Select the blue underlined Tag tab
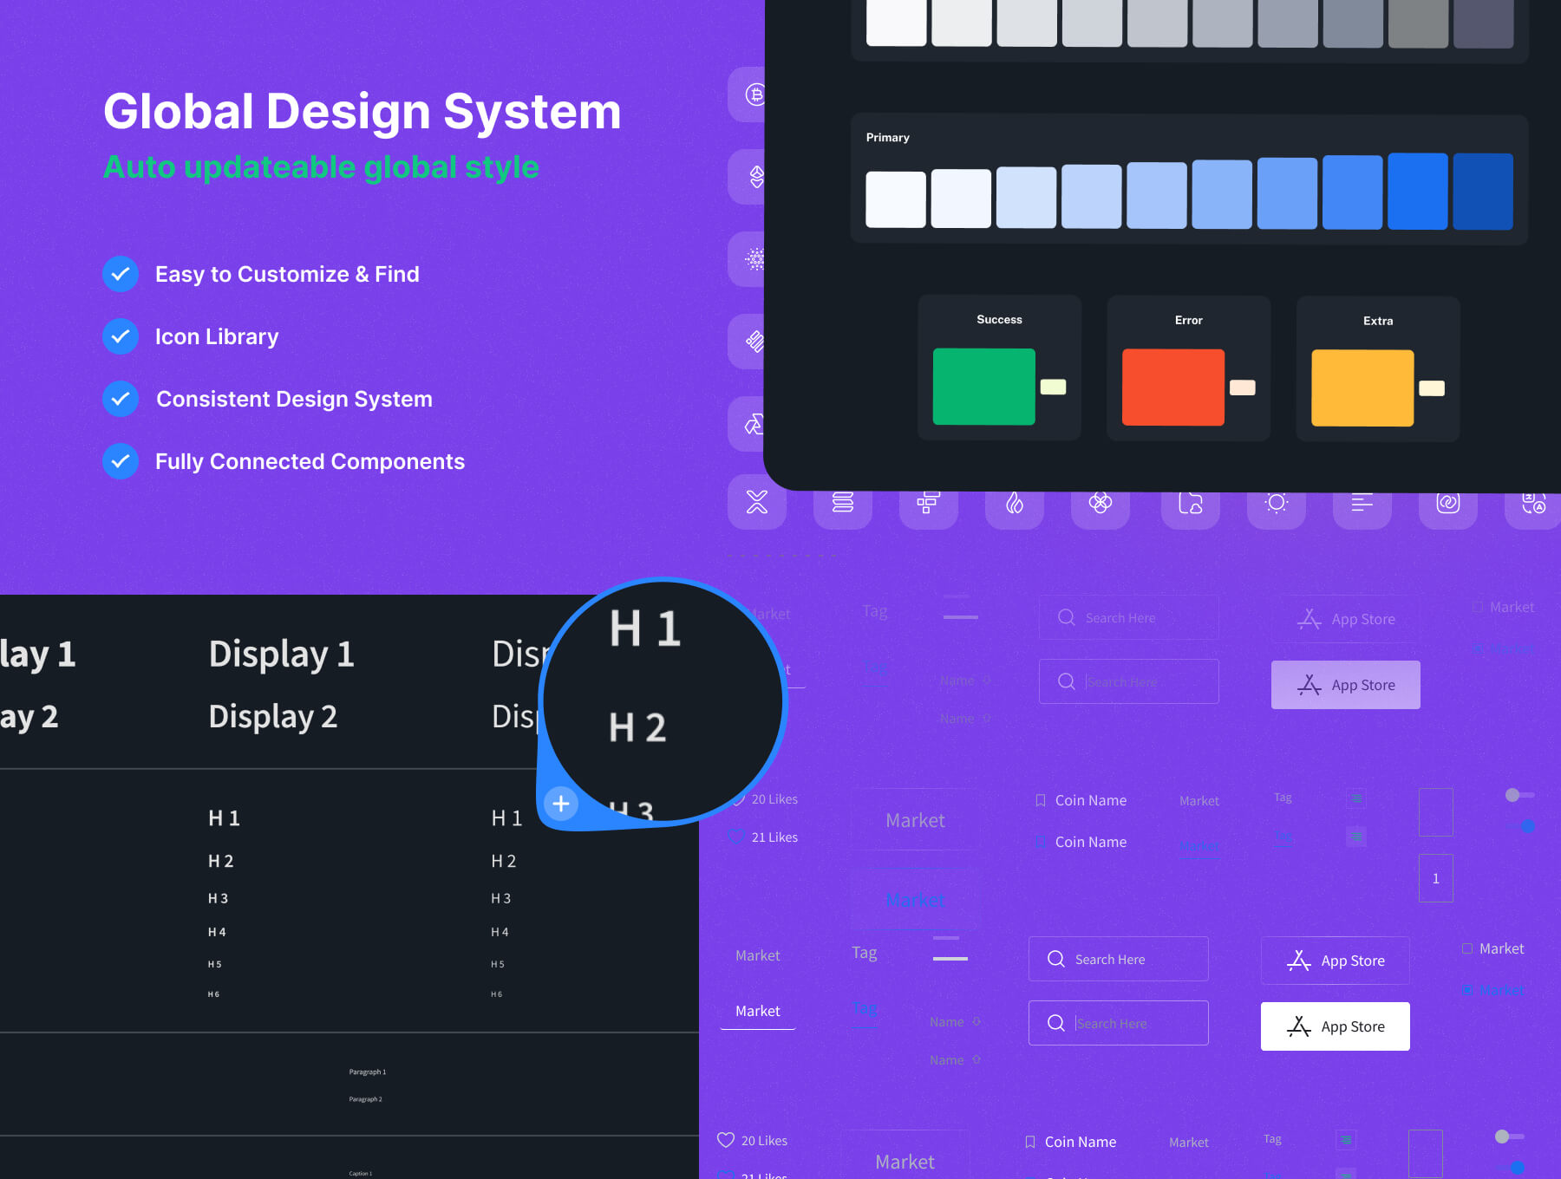Viewport: 1561px width, 1179px height. click(865, 1008)
